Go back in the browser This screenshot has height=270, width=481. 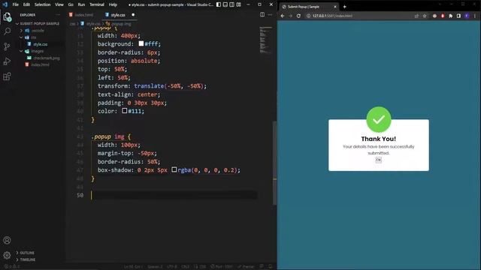coord(283,16)
